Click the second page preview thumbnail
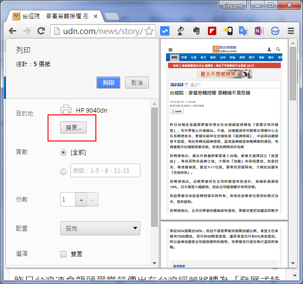Viewport: 303px width, 284px height. click(x=224, y=245)
